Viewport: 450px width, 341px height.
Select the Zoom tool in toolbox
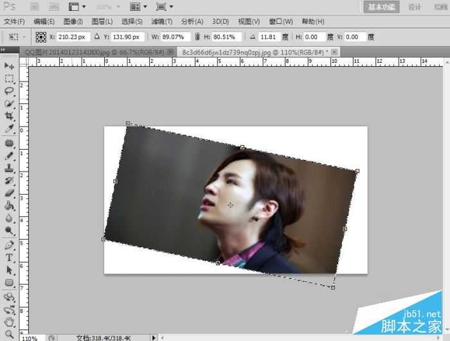[x=9, y=333]
